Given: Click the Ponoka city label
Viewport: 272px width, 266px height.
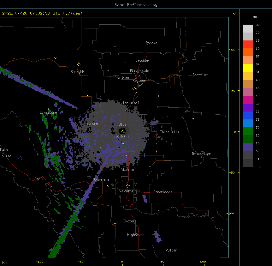Looking at the screenshot, I should pos(151,43).
